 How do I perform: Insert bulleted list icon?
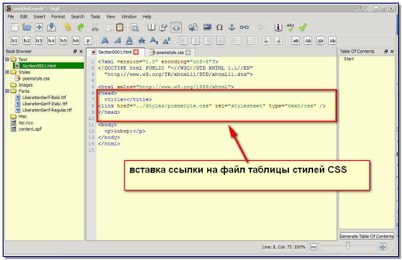click(x=237, y=41)
